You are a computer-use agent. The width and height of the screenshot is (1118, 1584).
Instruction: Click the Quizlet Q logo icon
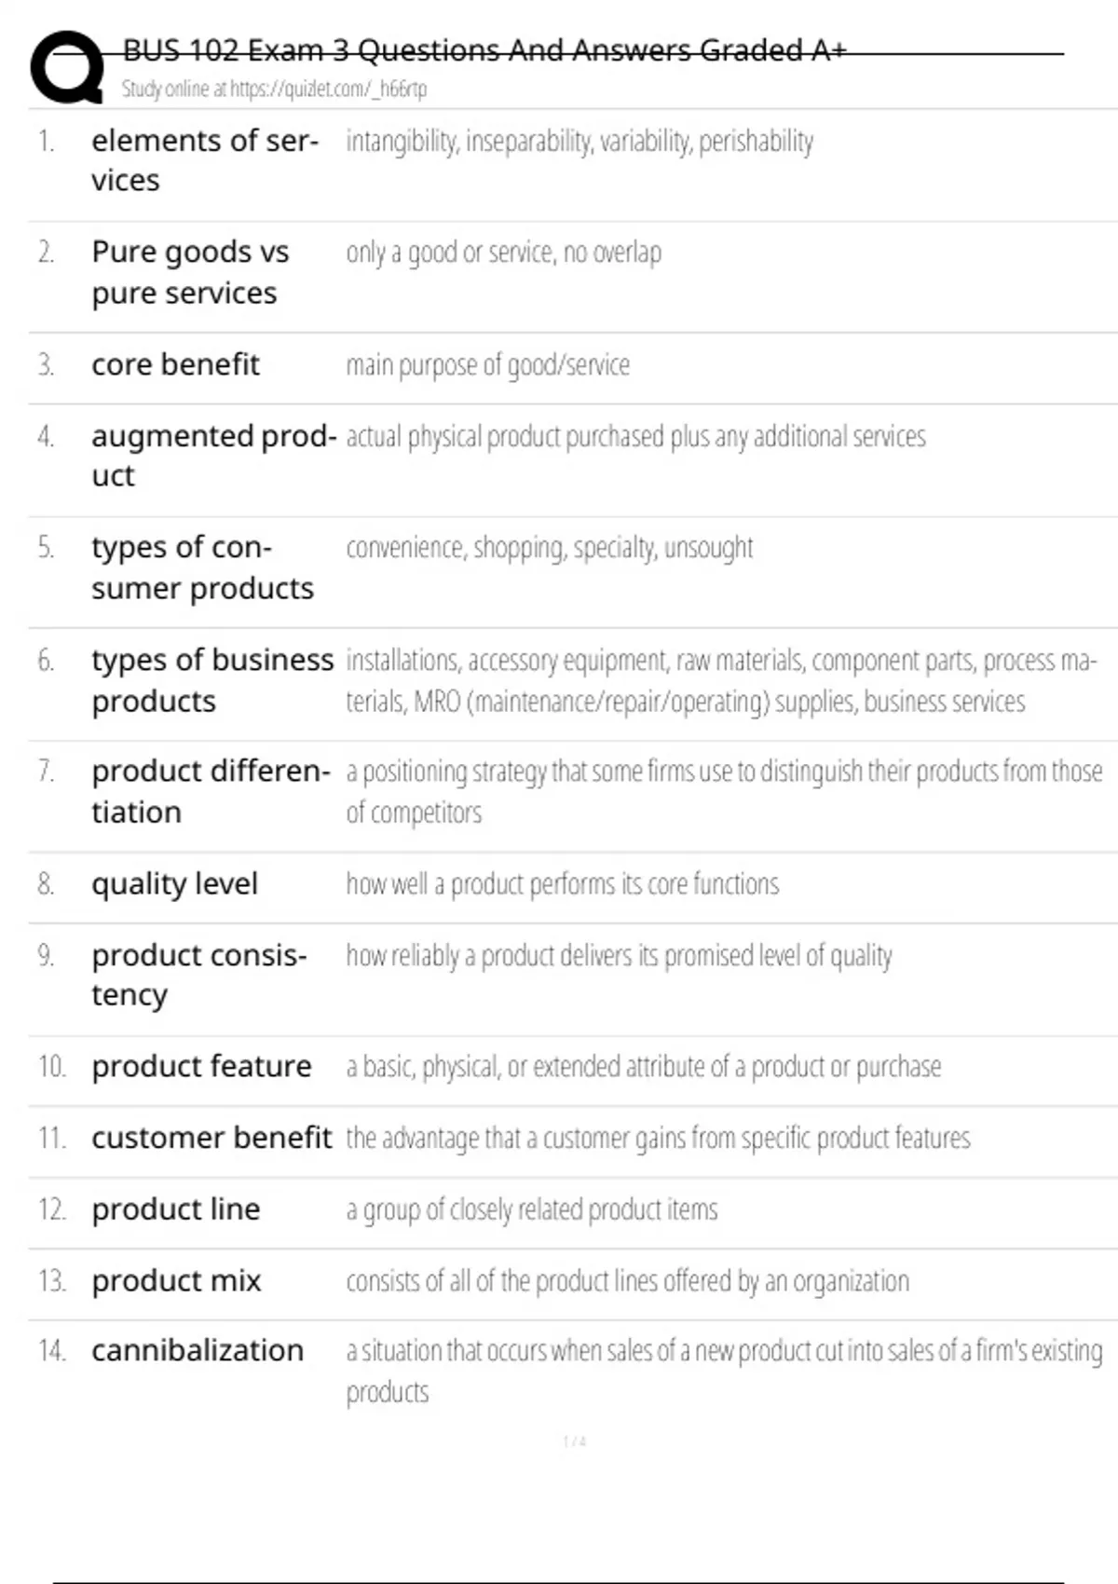click(67, 67)
